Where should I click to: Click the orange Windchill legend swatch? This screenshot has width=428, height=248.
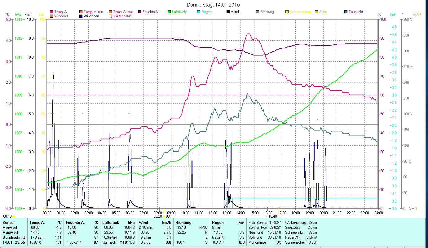click(x=51, y=16)
